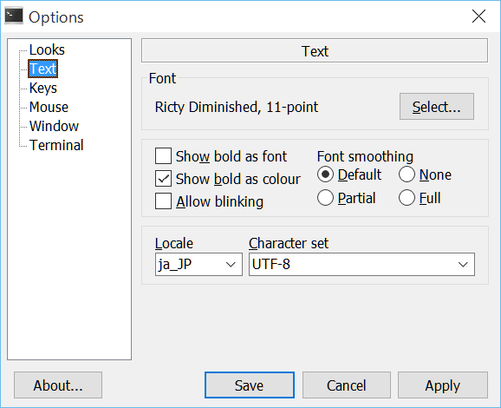
Task: Expand the Locale dropdown arrow
Action: pos(231,264)
